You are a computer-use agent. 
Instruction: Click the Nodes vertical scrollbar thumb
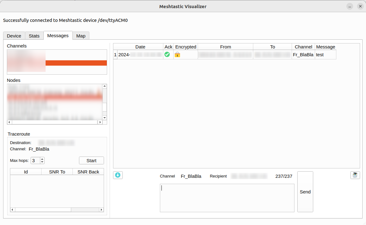coord(105,107)
